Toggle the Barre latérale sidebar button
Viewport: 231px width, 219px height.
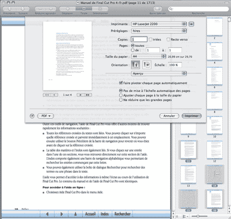[x=158, y=8]
